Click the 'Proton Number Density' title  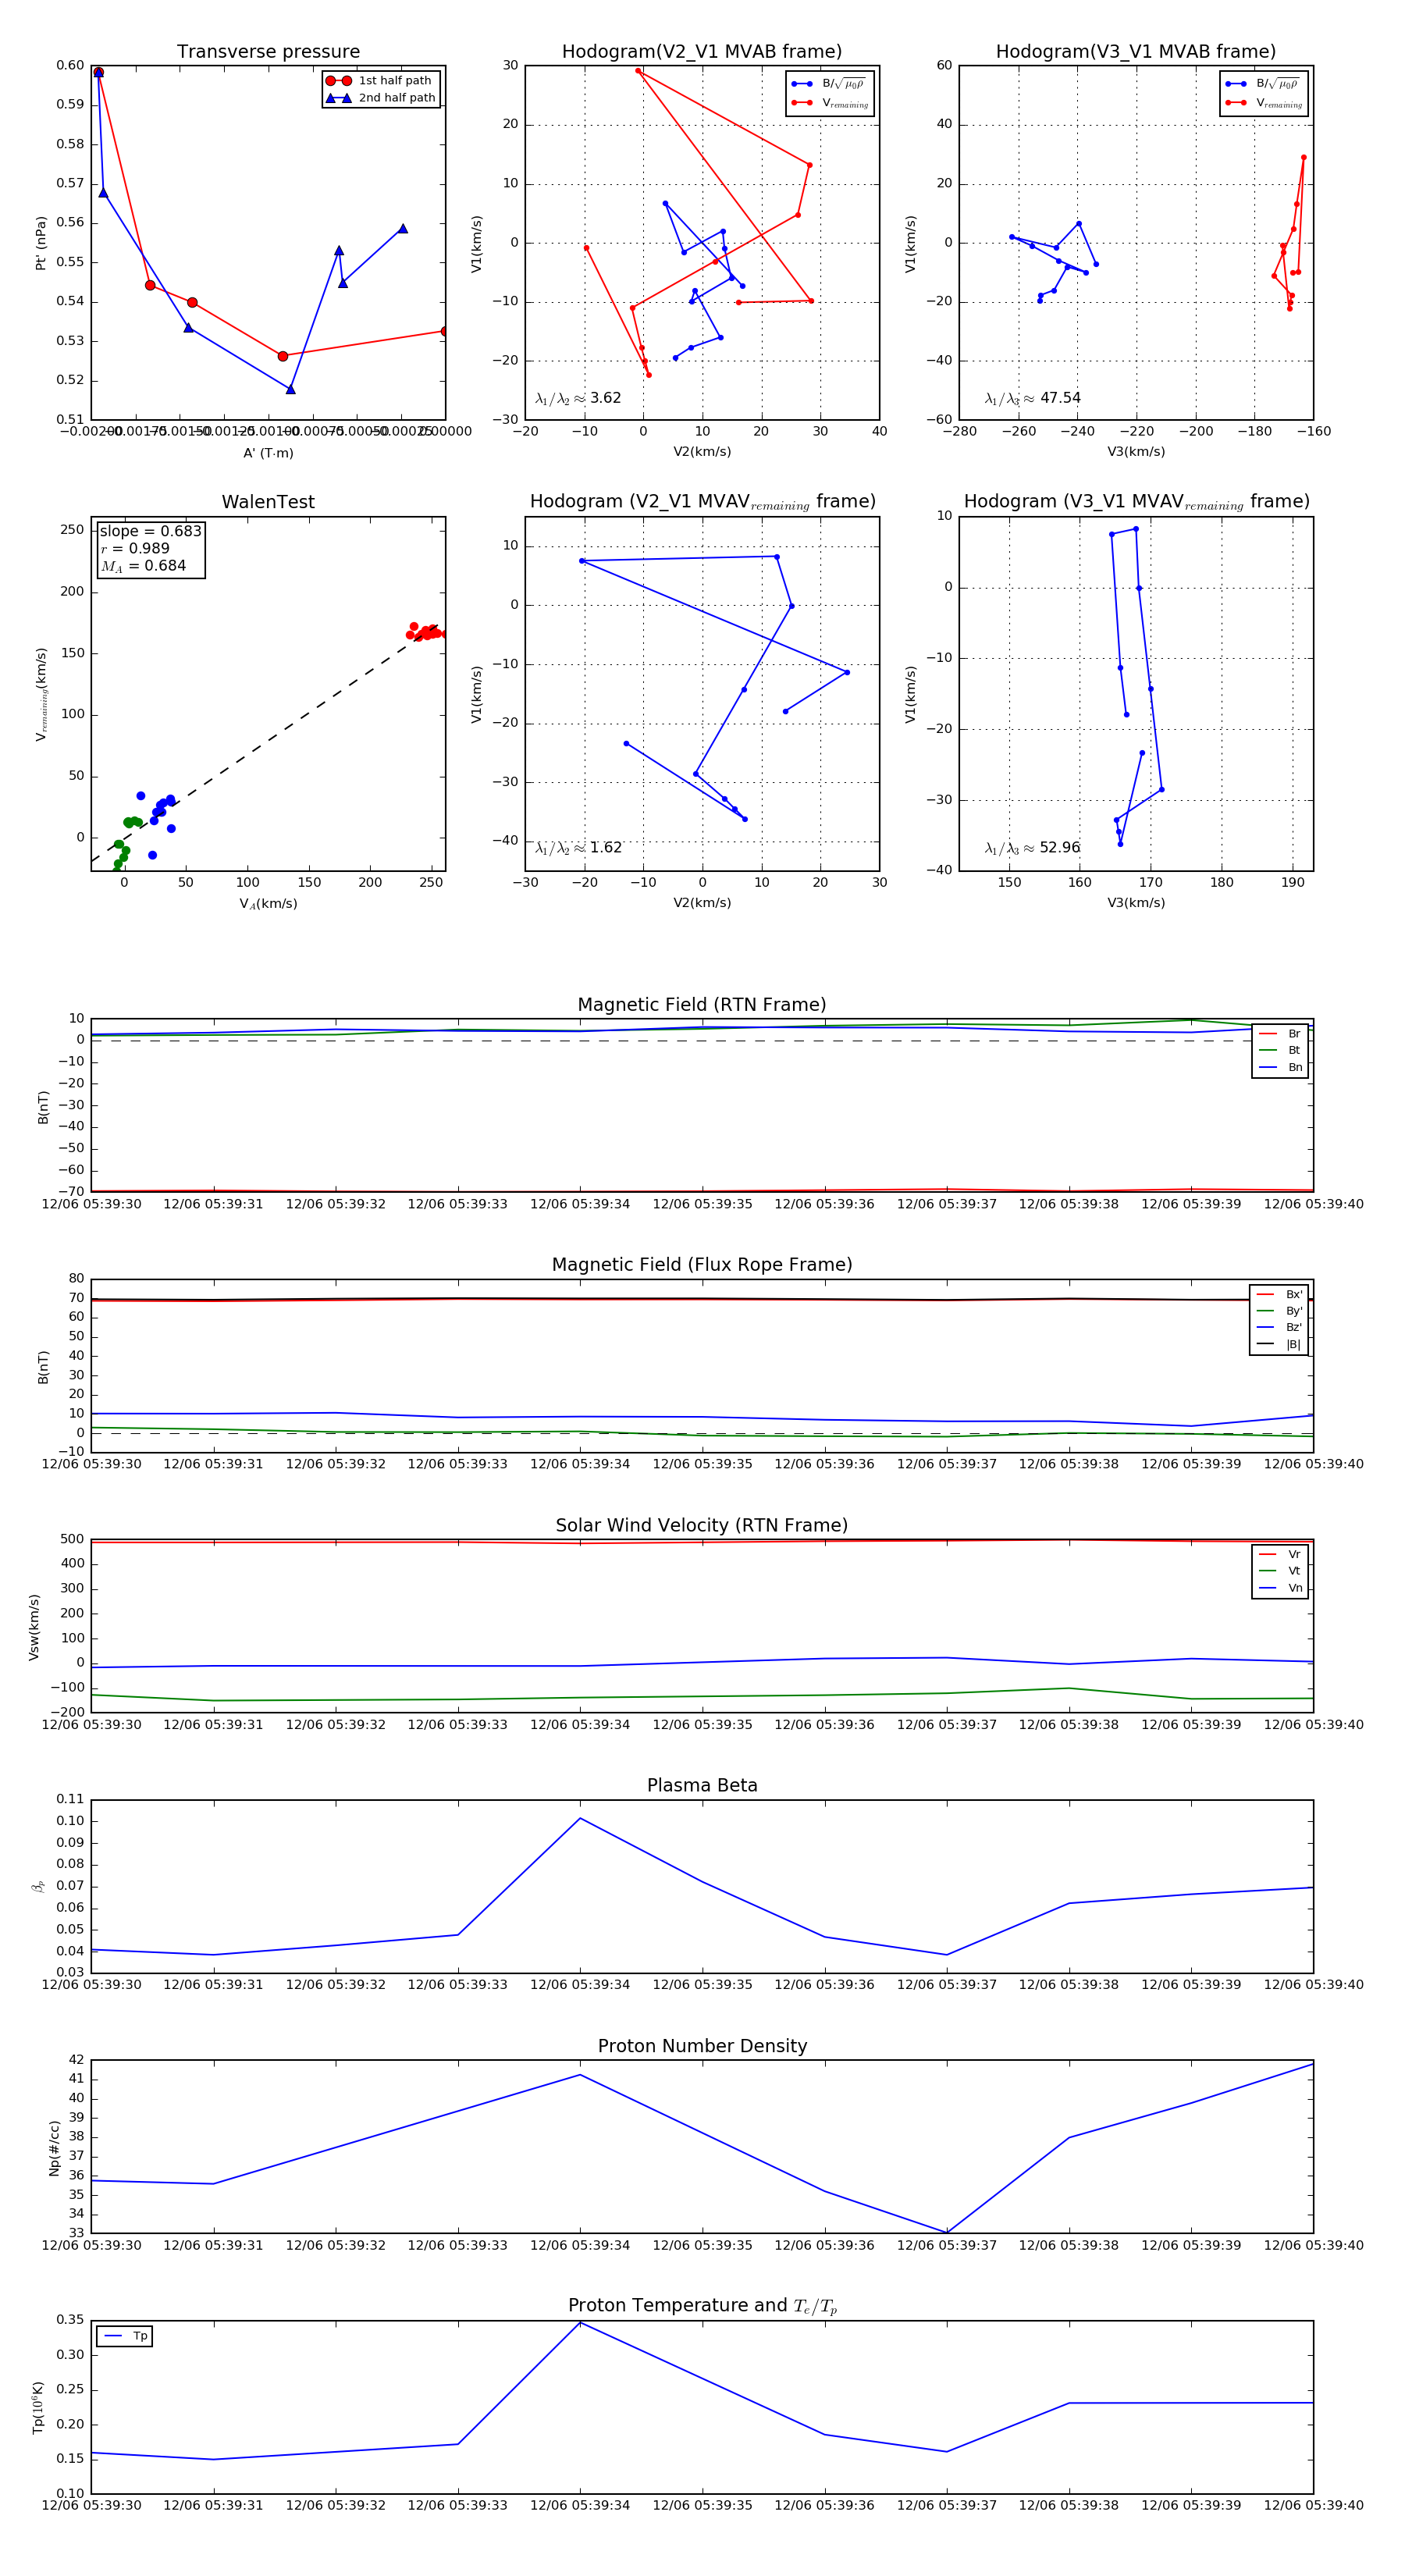point(702,2046)
